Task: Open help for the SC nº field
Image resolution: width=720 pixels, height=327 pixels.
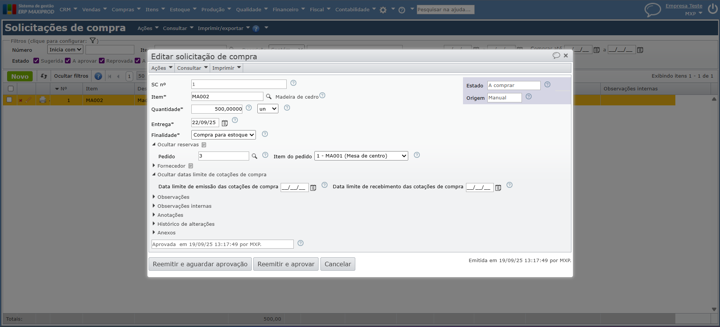Action: point(293,83)
